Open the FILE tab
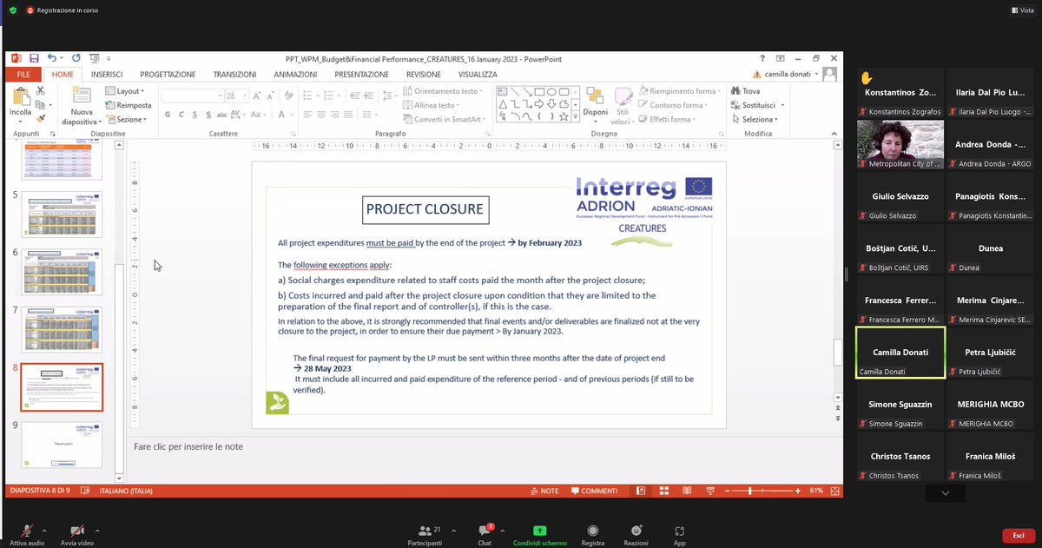 (23, 75)
